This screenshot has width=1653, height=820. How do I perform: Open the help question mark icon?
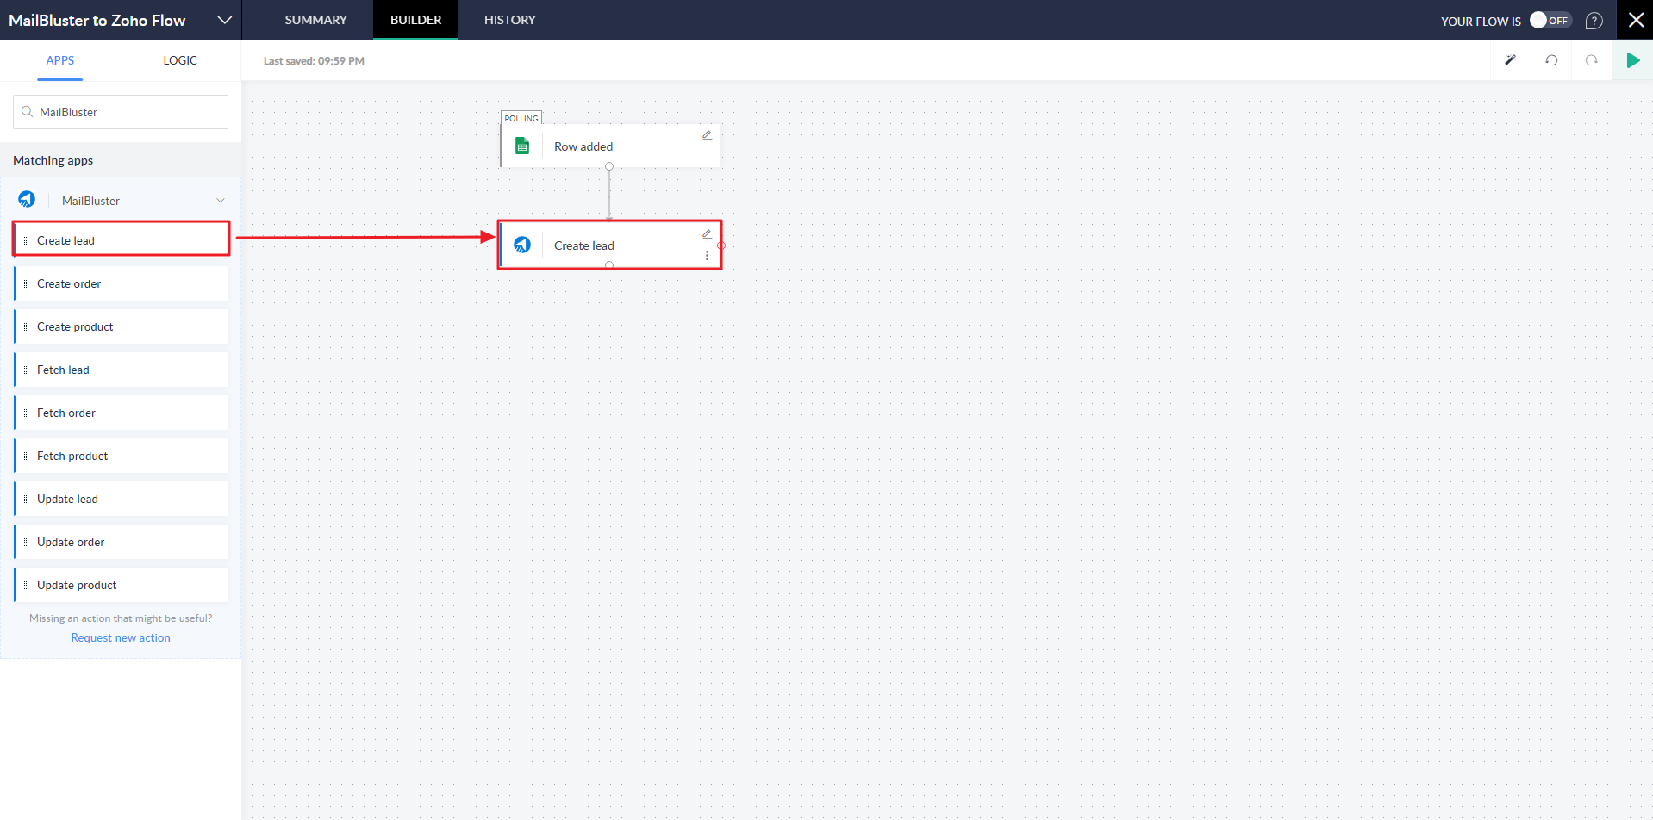pos(1594,21)
